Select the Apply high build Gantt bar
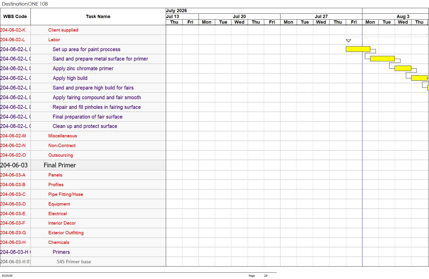Viewport: 429px width, 279px height. click(x=419, y=78)
